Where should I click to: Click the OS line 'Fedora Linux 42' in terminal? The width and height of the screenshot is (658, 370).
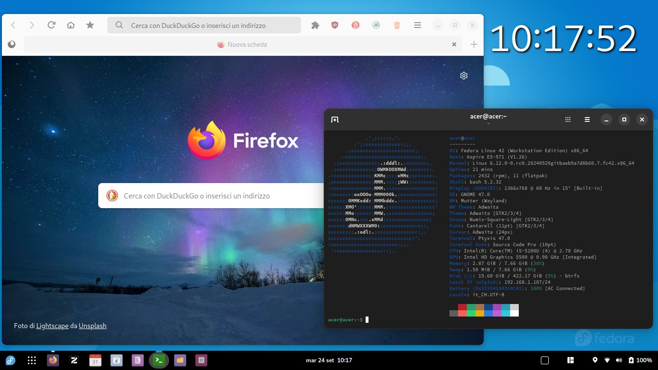(518, 151)
